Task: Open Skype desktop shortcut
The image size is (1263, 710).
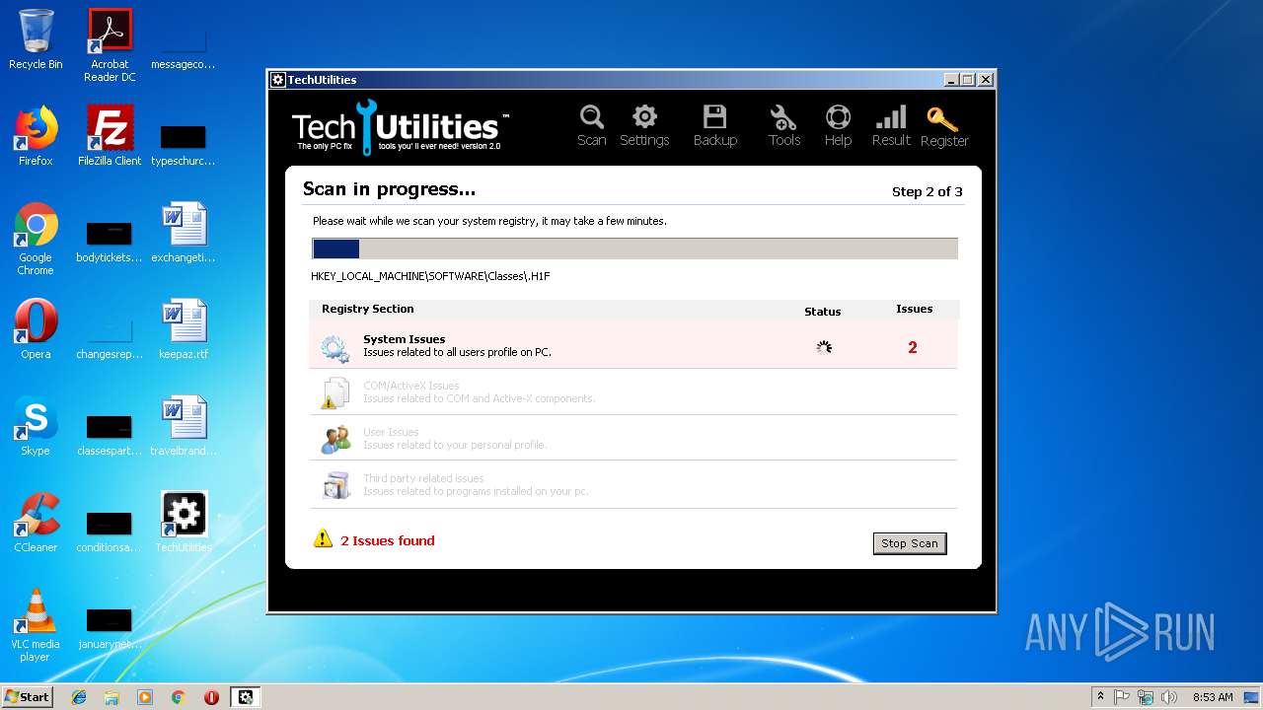Action: 36,426
